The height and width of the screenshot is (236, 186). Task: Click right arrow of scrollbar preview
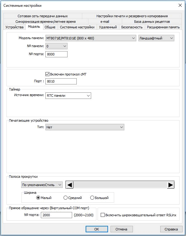tap(171, 185)
